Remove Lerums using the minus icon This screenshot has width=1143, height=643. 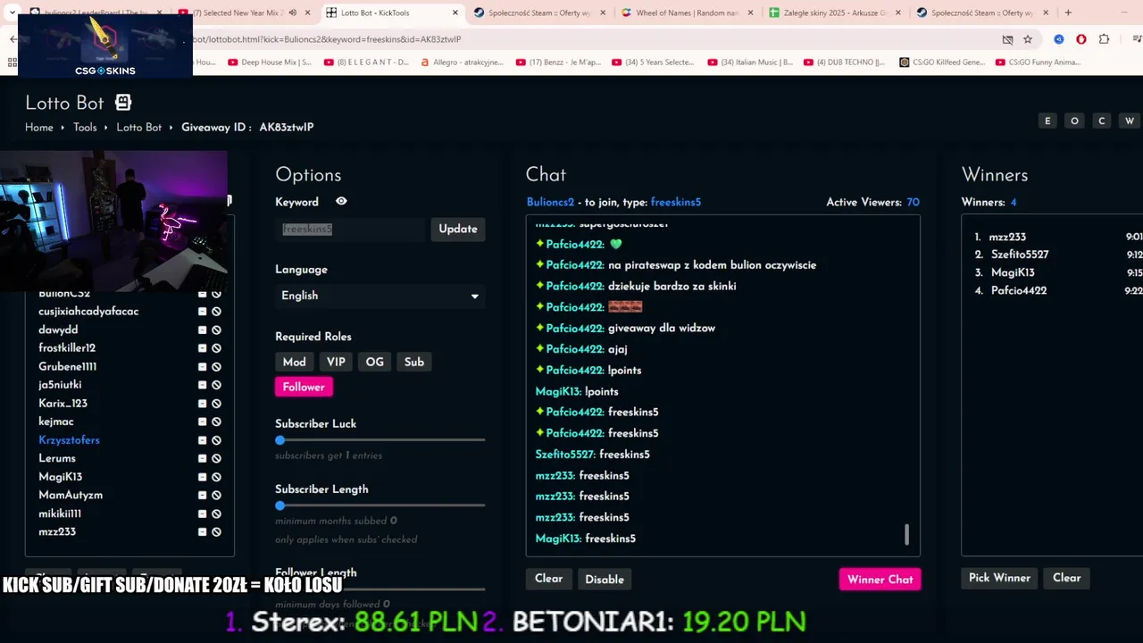(x=203, y=458)
